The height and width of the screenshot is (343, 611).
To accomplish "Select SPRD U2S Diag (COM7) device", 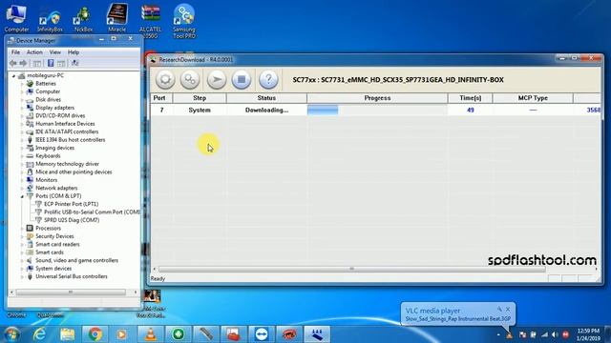I will 72,220.
